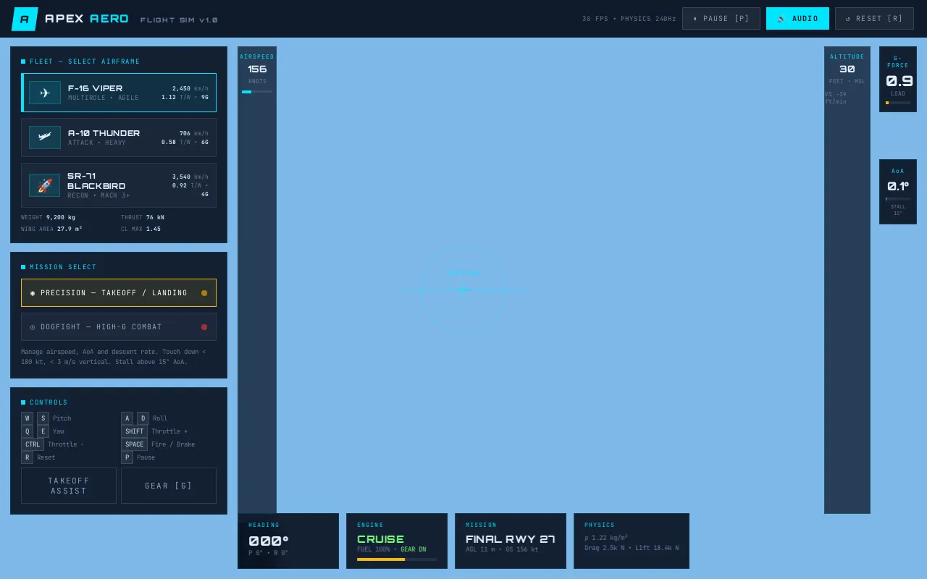This screenshot has width=927, height=579.
Task: Click the crosshair reticle in flight view
Action: [463, 289]
